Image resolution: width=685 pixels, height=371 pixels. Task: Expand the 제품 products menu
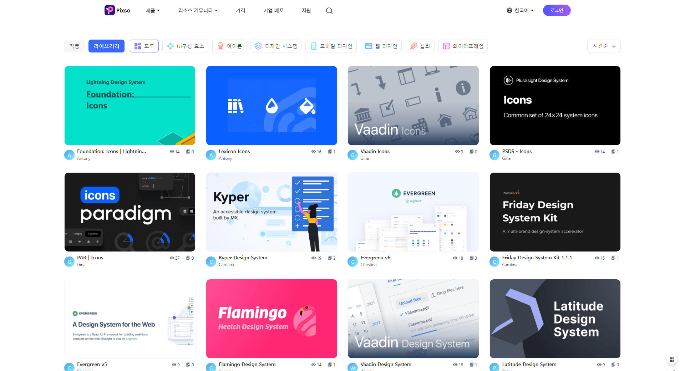click(x=152, y=10)
